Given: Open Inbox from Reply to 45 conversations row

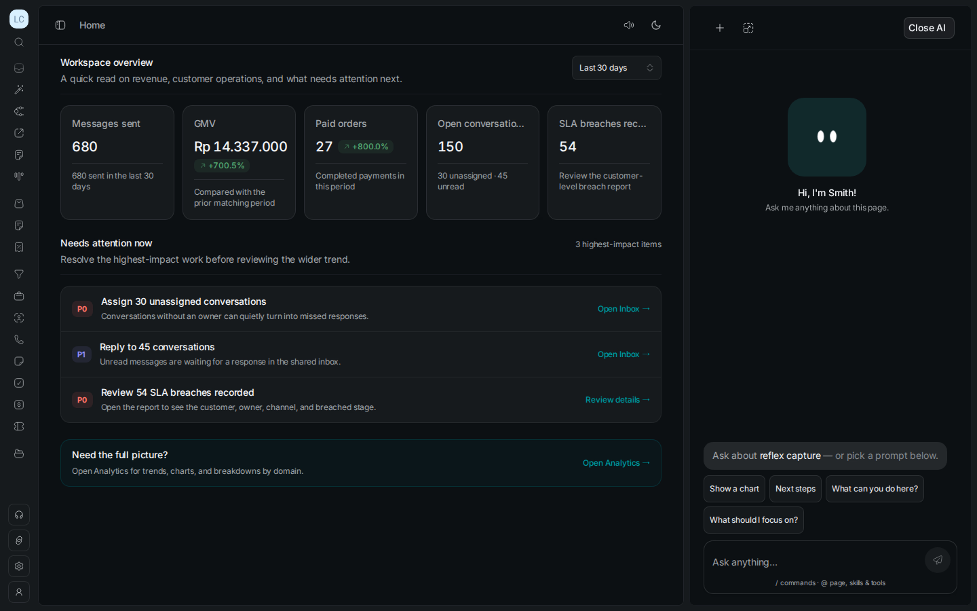Looking at the screenshot, I should click(x=624, y=354).
